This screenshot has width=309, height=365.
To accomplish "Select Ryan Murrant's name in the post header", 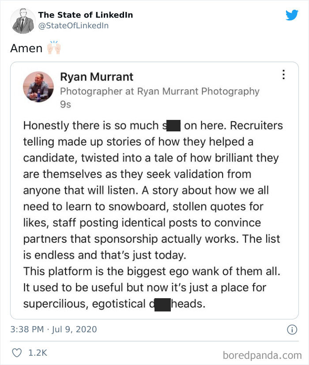I will point(97,77).
